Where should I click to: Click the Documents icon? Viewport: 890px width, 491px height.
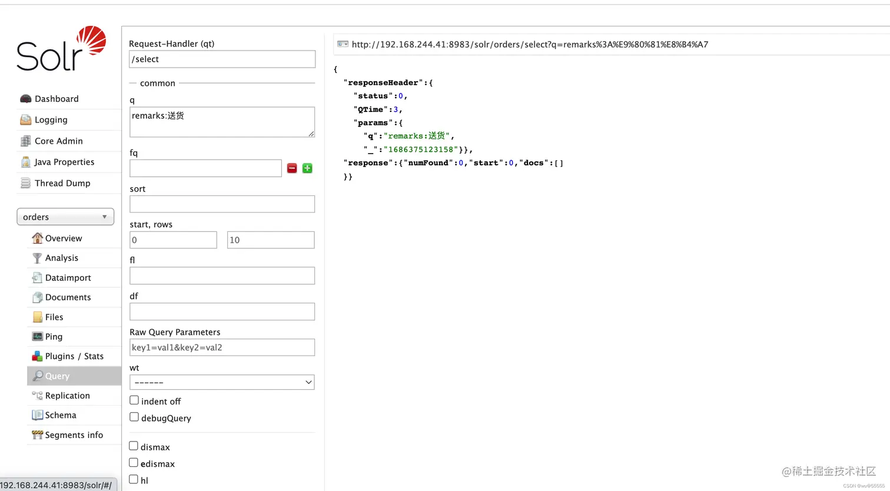37,297
